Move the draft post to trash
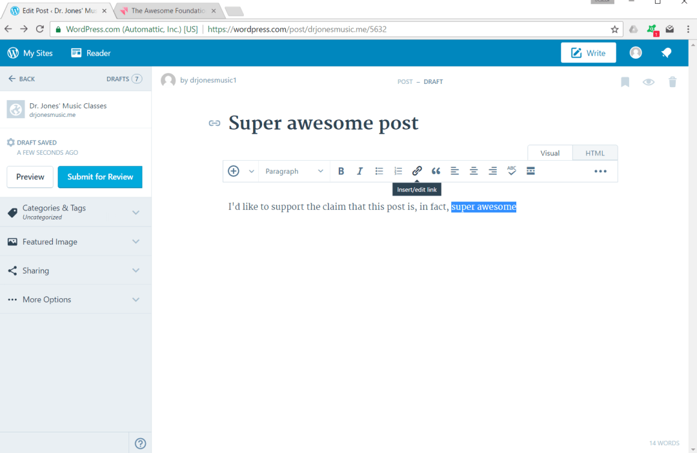Viewport: 697px width, 453px height. (x=672, y=81)
